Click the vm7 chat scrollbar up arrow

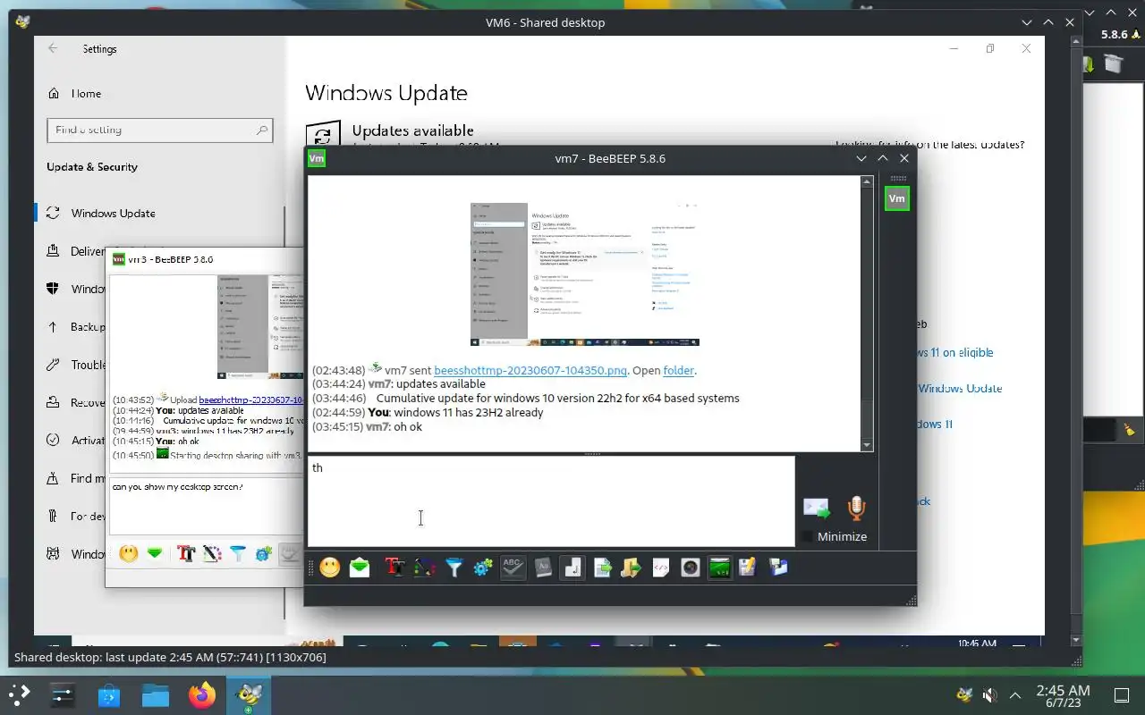(867, 182)
